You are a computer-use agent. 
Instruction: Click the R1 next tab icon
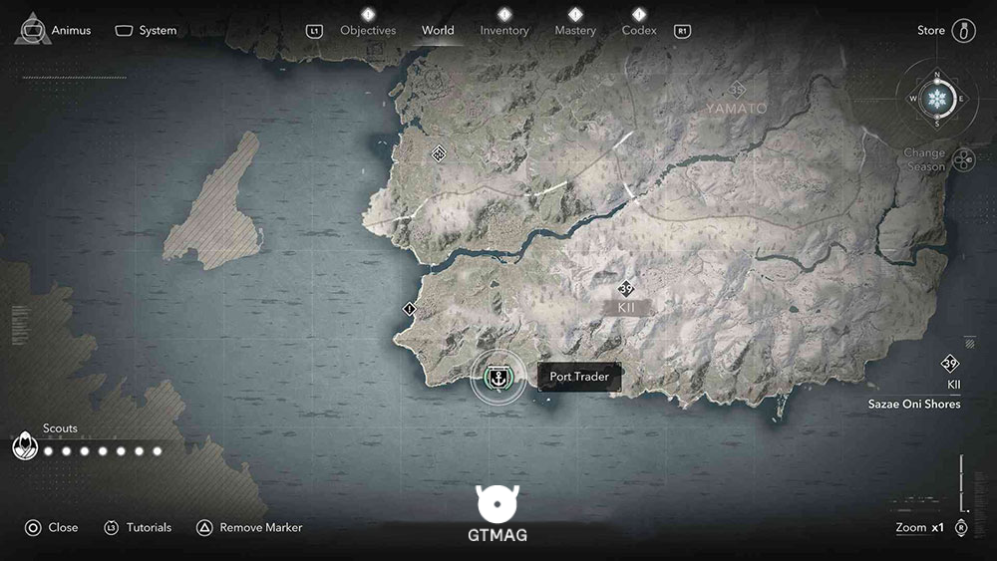tap(682, 31)
